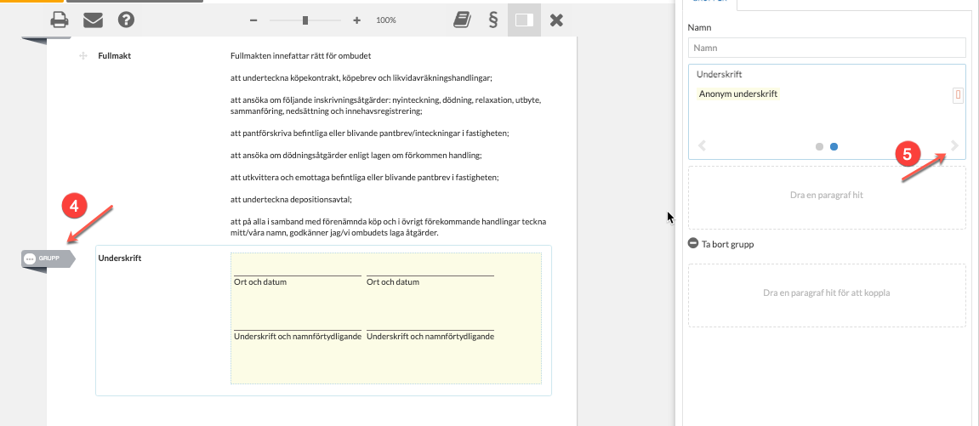Click Ta bort grupp
The image size is (979, 426).
[x=721, y=244]
